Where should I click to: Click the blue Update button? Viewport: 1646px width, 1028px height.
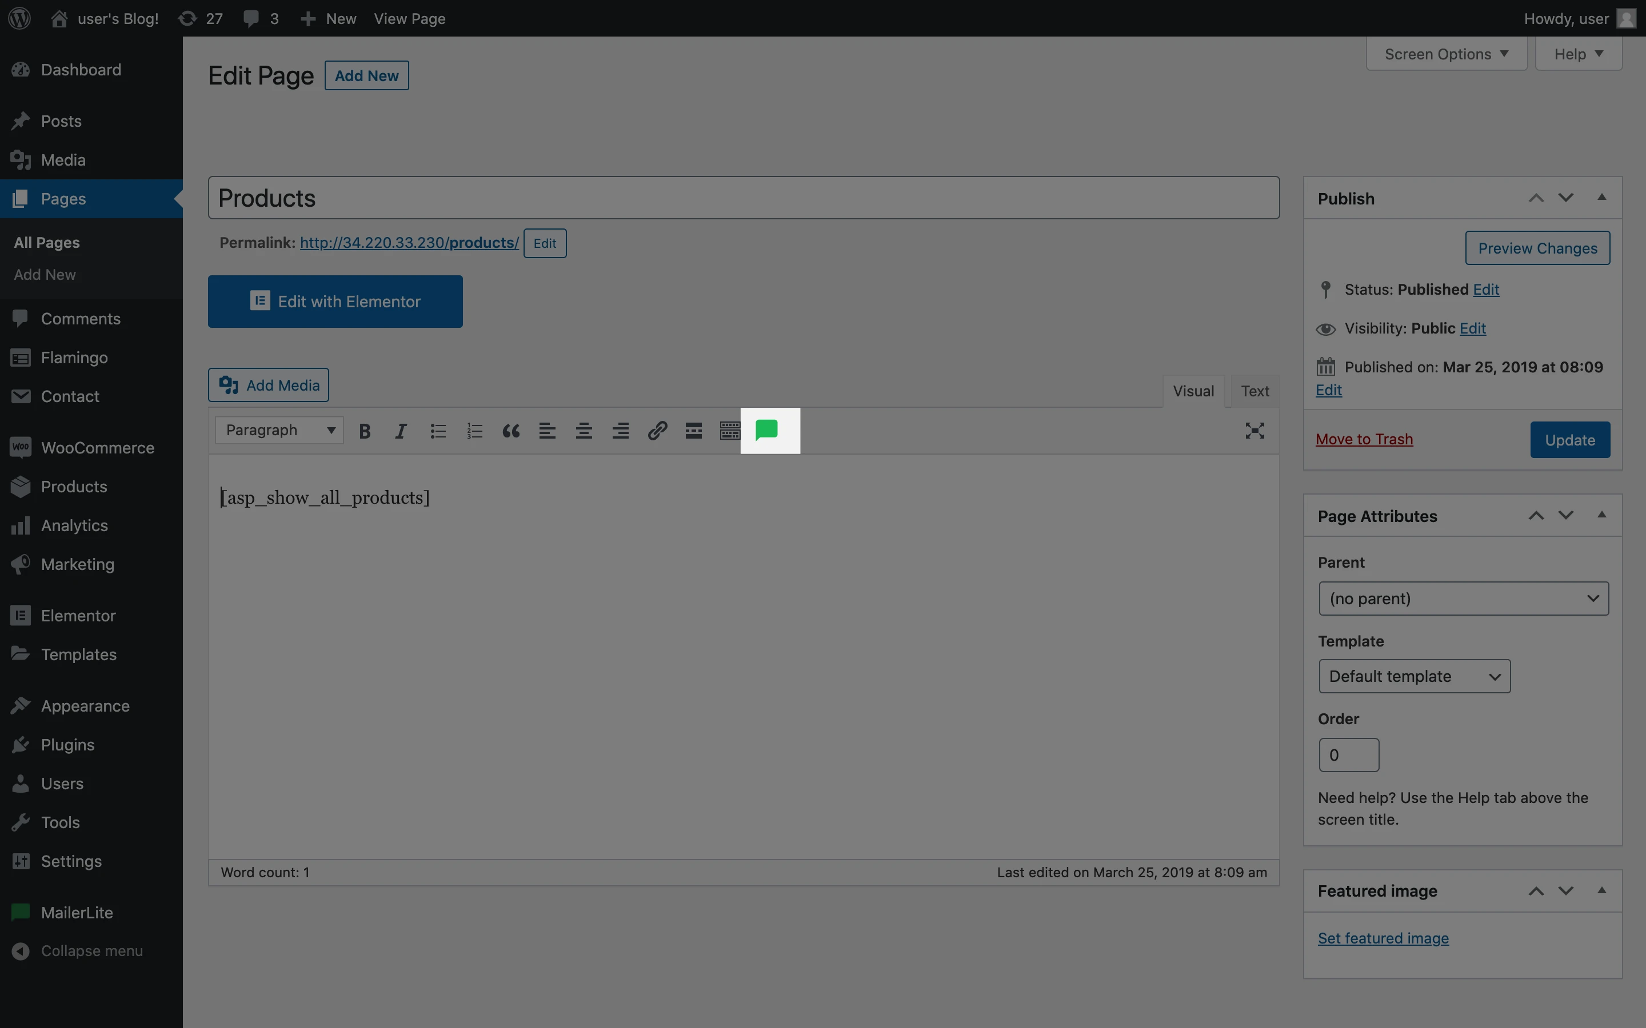point(1569,440)
